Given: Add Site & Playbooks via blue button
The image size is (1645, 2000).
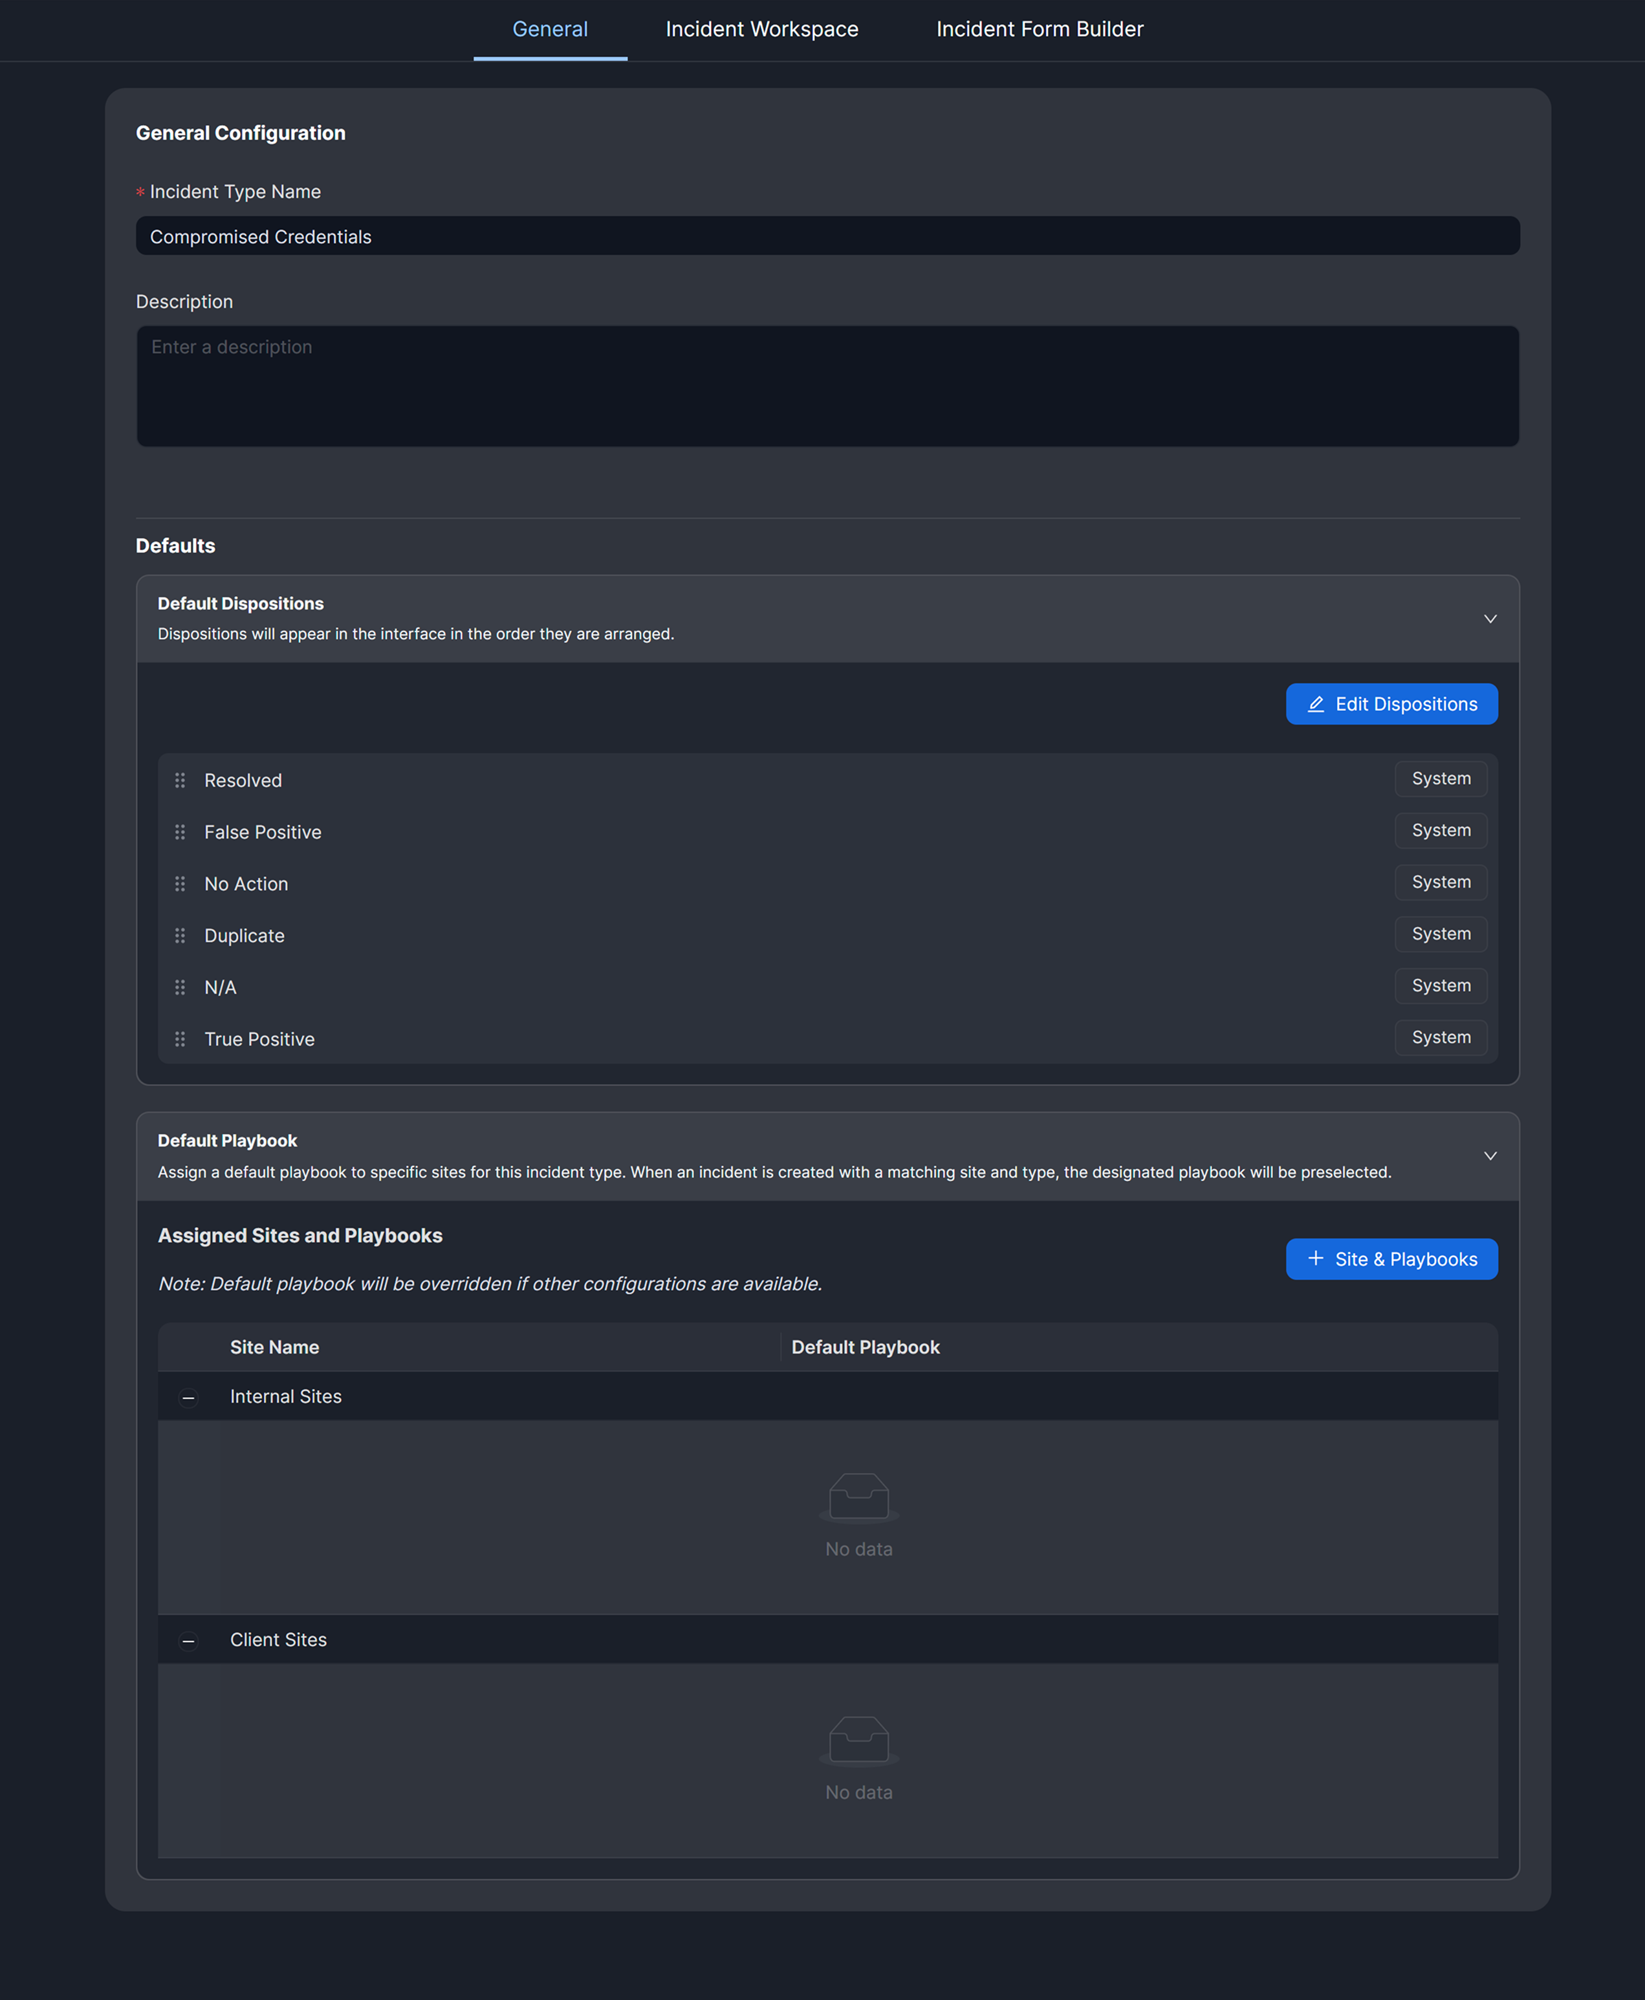Looking at the screenshot, I should 1391,1258.
